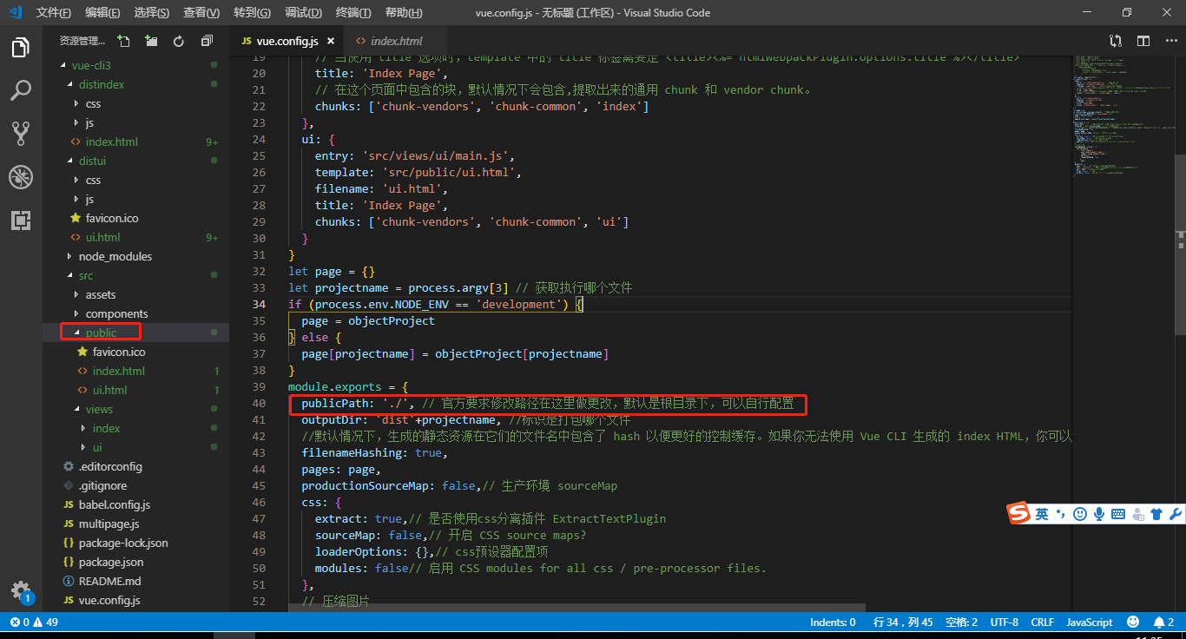
Task: Select the vue.config.js editor tab
Action: pyautogui.click(x=287, y=41)
